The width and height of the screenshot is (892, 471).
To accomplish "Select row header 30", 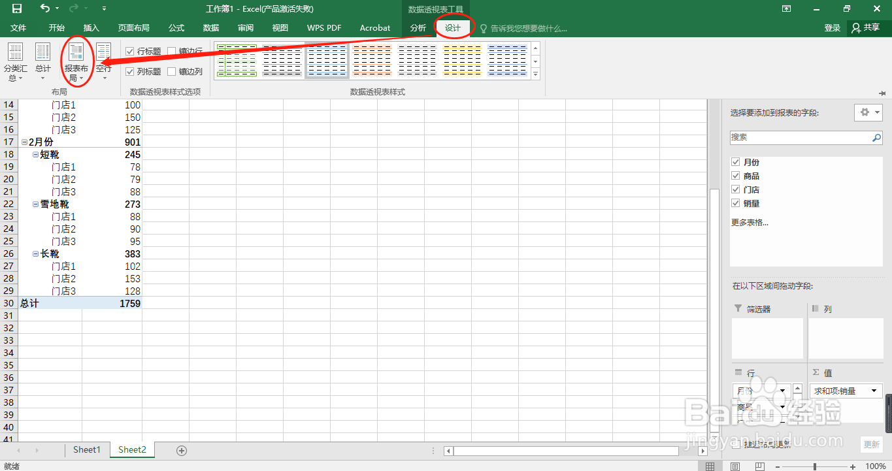I will point(8,303).
